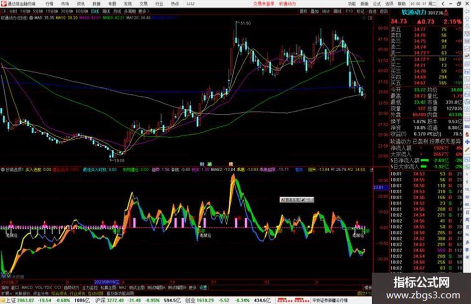Image resolution: width=471 pixels, height=304 pixels.
Task: Click the 创业 index in status bar
Action: (x=190, y=301)
